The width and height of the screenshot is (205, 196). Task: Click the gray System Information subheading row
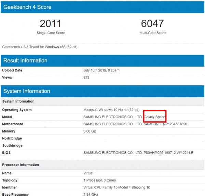tap(102, 101)
